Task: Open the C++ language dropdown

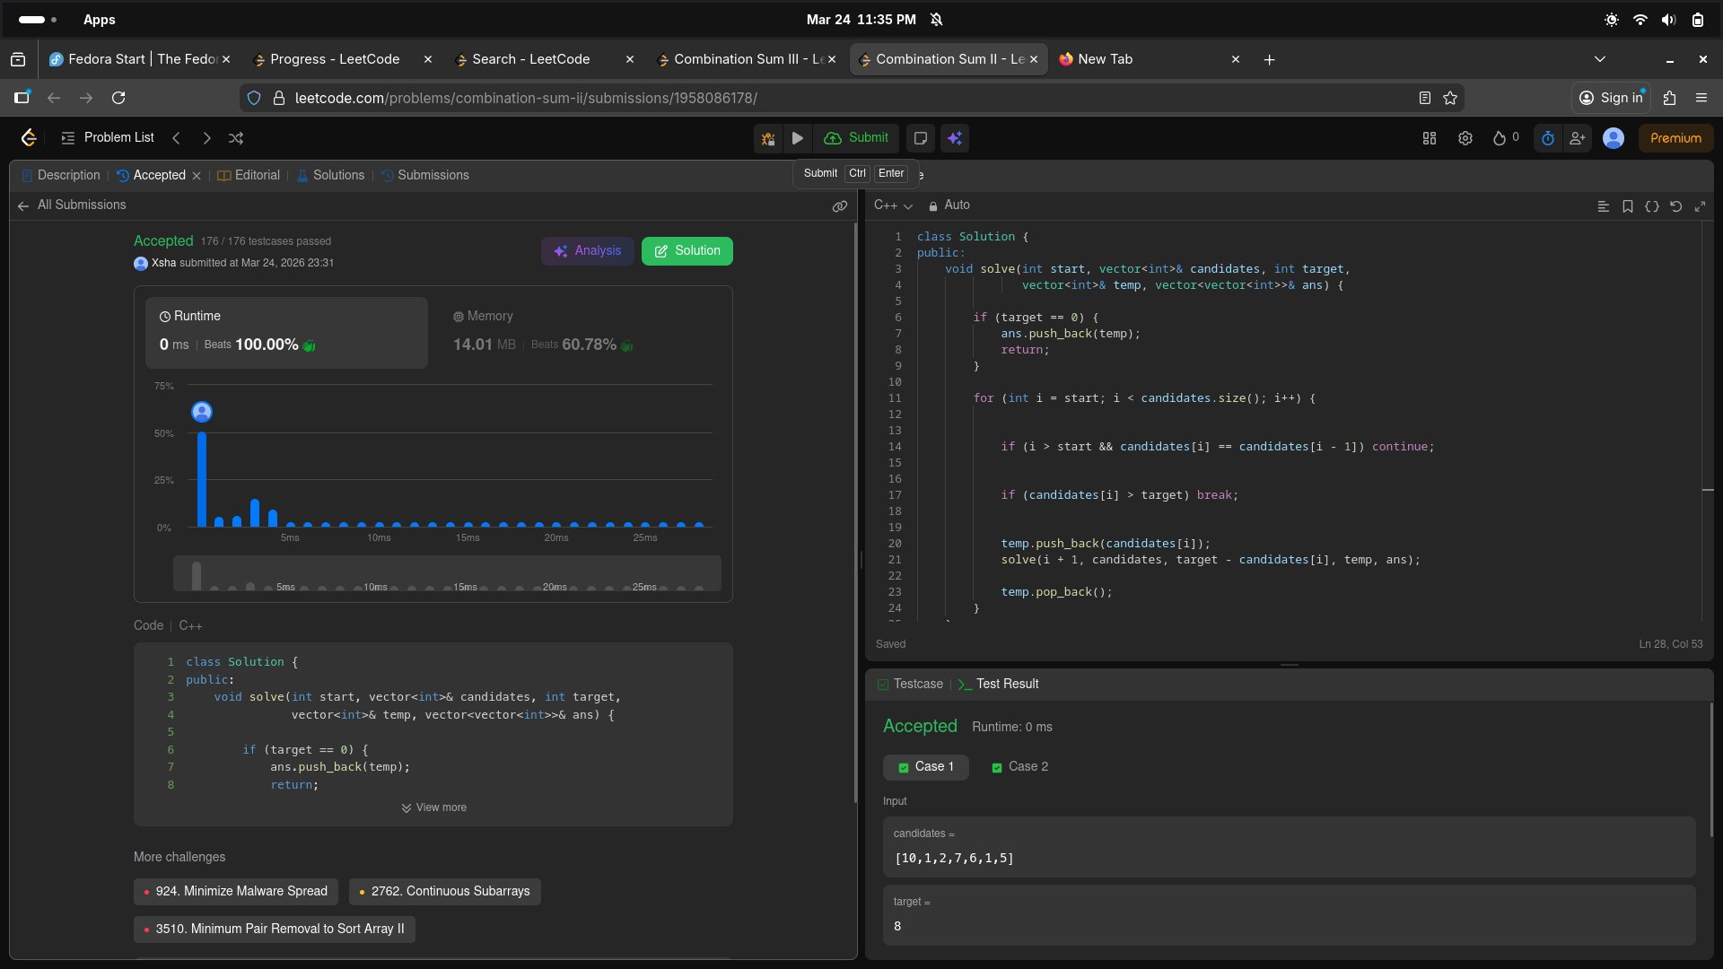Action: 893,205
